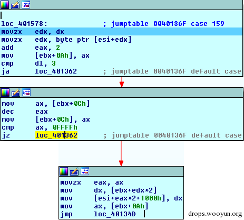This screenshot has width=244, height=220.
Task: Click edit-name pencil icon on top node
Action: point(15,5)
